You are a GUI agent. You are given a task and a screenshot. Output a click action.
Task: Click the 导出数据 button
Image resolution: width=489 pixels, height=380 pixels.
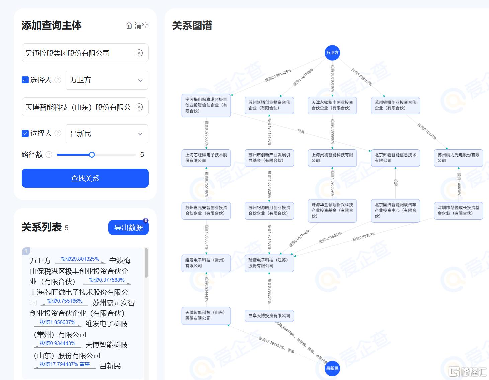[129, 228]
